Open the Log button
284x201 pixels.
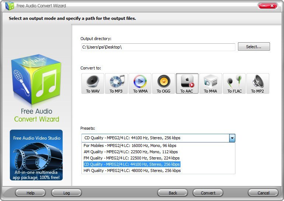coord(66,193)
